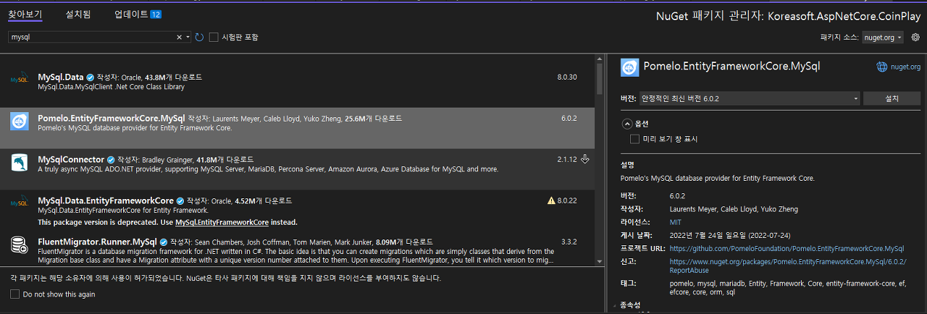Click version 3.3.2 of FluentMigrator
The image size is (927, 314).
pos(569,242)
